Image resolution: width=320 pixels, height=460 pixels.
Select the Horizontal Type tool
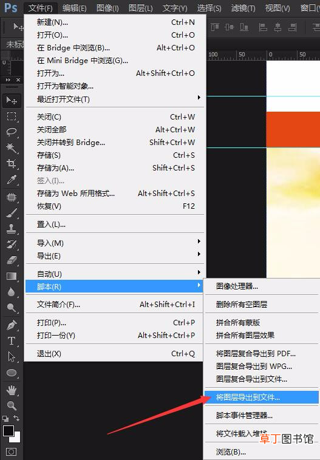pos(12,341)
